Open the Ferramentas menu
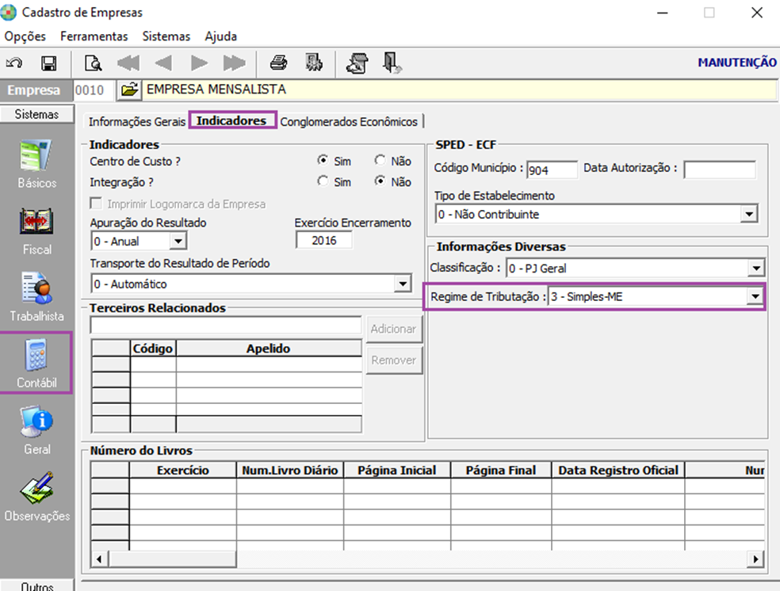The height and width of the screenshot is (591, 780). (x=94, y=36)
